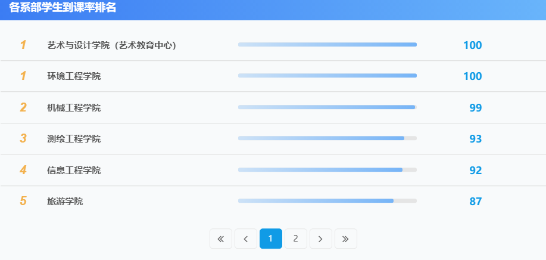Click the attendance value 99

tap(475, 108)
